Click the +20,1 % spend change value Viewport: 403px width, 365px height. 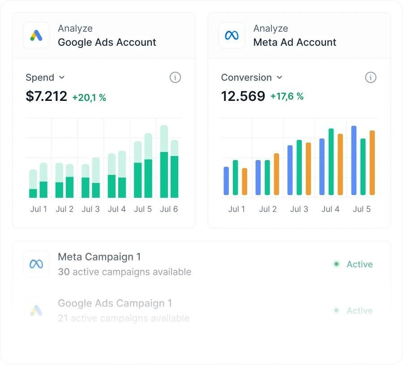(89, 98)
